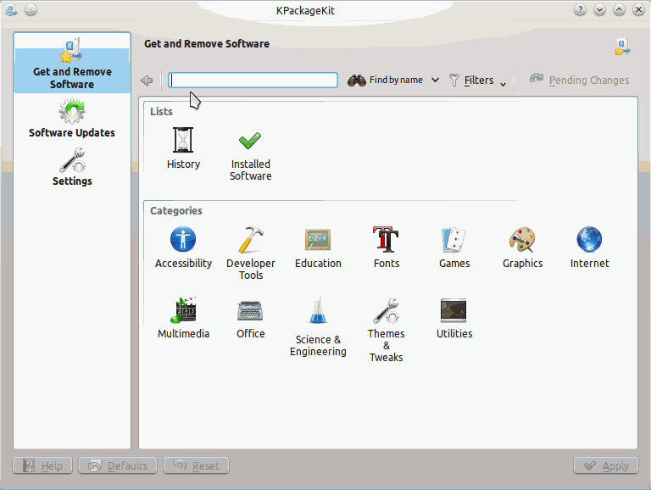651x490 pixels.
Task: Switch to the Software Updates page
Action: tap(72, 118)
